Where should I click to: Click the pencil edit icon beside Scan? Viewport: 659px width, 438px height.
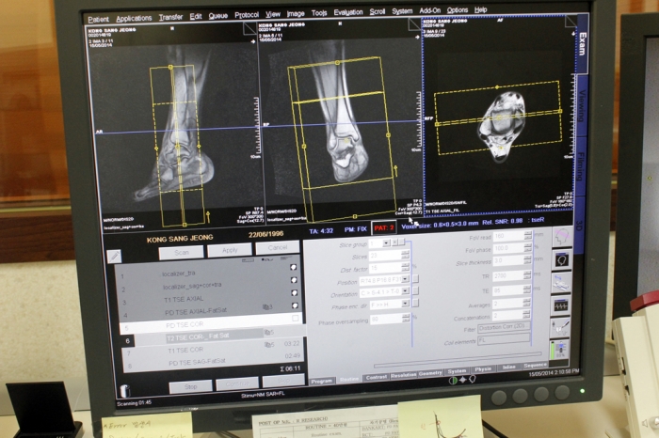(x=114, y=257)
